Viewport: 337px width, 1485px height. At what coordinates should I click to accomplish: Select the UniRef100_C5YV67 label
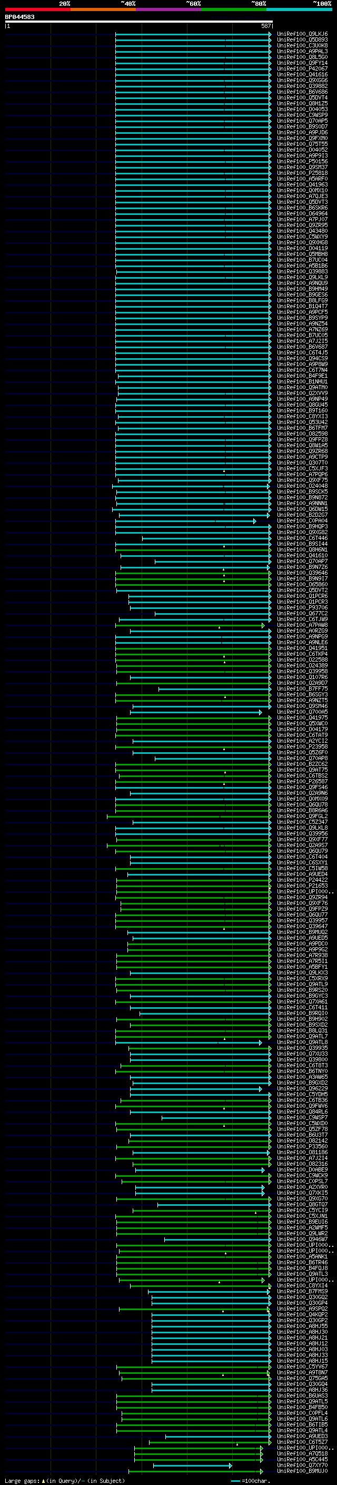[x=302, y=1367]
